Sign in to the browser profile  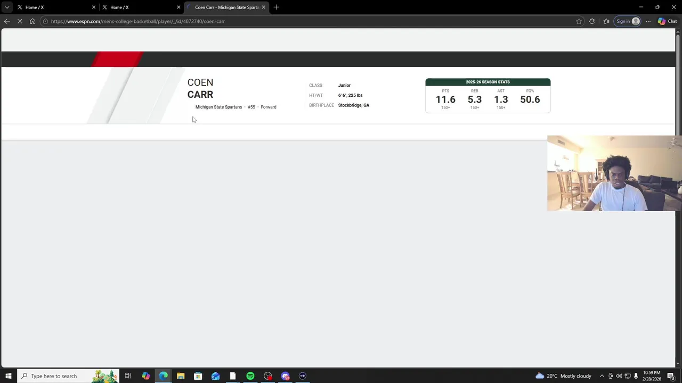[628, 21]
